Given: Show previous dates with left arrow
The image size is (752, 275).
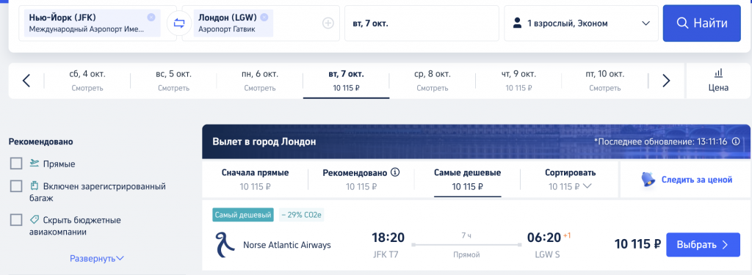Looking at the screenshot, I should point(26,81).
